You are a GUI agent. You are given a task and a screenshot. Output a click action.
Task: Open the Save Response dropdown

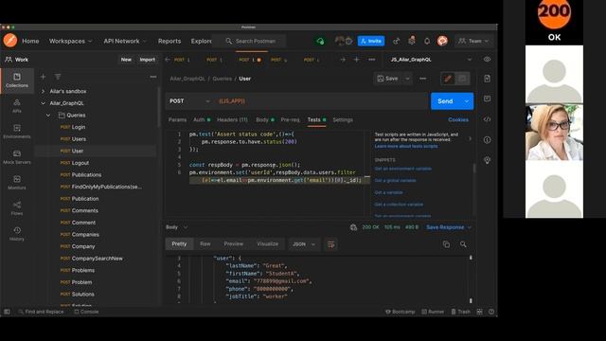pyautogui.click(x=449, y=227)
